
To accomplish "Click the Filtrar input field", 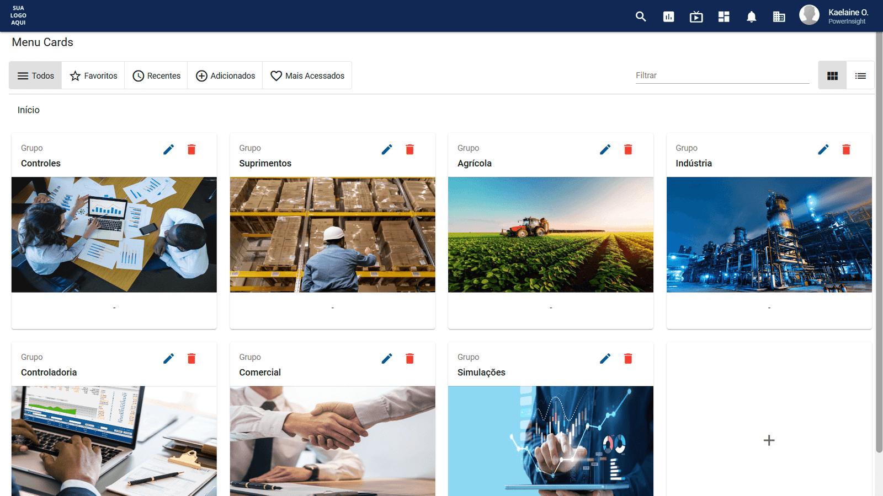I will pyautogui.click(x=722, y=76).
